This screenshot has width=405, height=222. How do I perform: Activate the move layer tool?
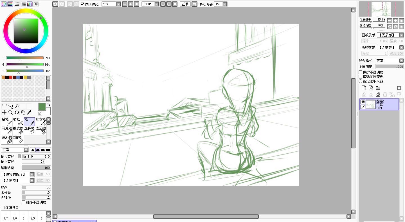point(4,113)
